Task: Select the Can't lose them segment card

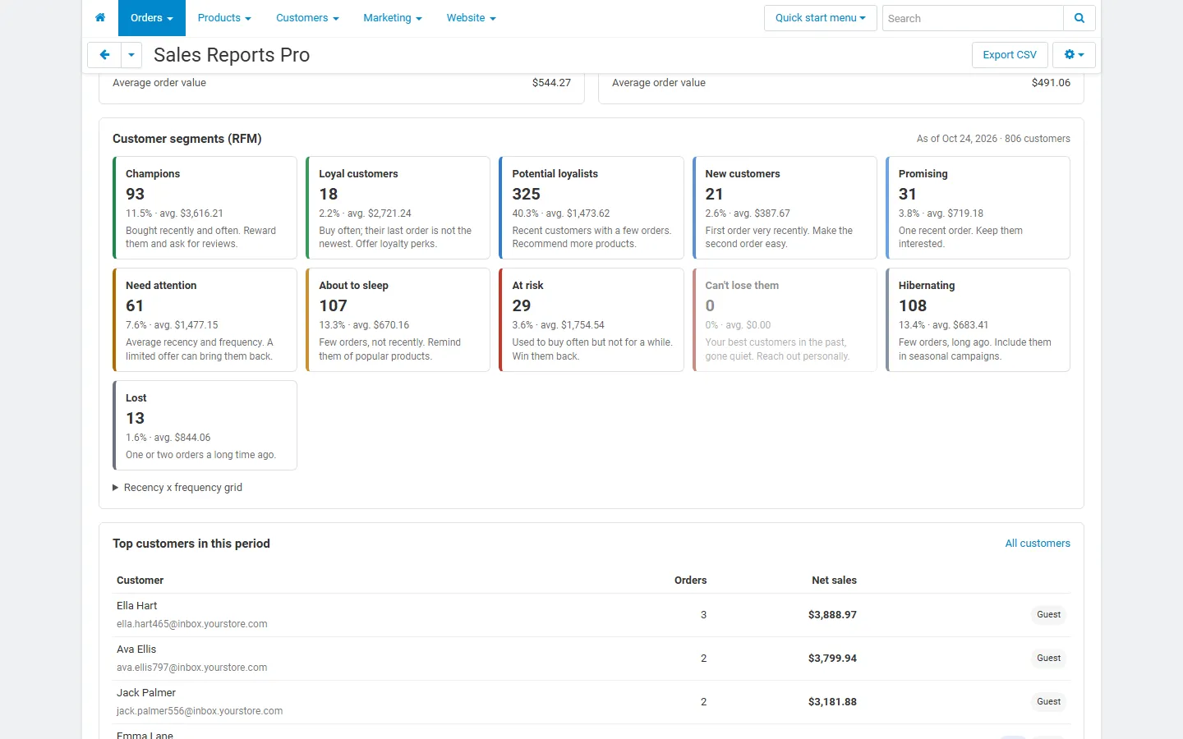Action: pos(785,320)
